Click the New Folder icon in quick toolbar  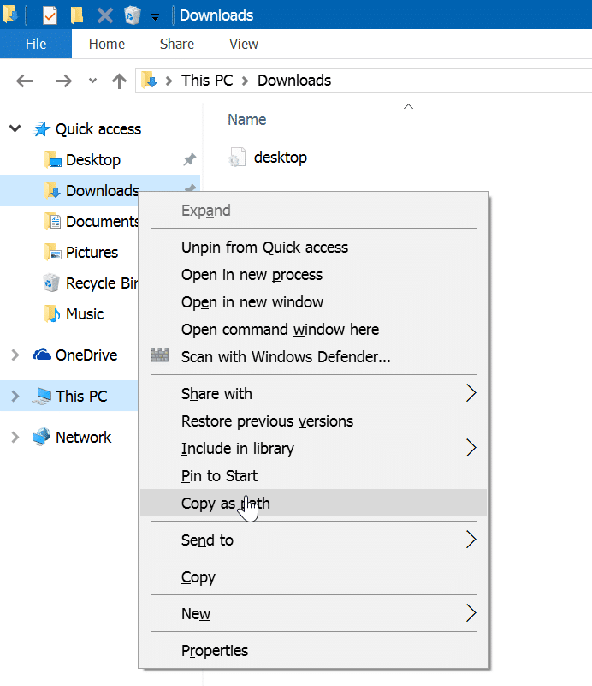tap(77, 15)
